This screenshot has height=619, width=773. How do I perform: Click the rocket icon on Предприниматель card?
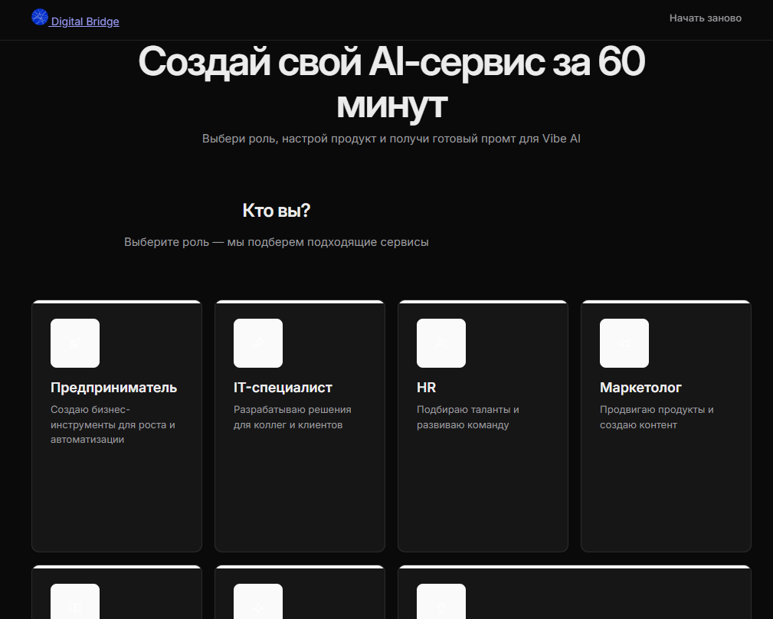pos(75,343)
